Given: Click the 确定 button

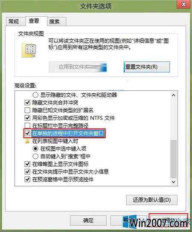Looking at the screenshot, I should [x=88, y=220].
